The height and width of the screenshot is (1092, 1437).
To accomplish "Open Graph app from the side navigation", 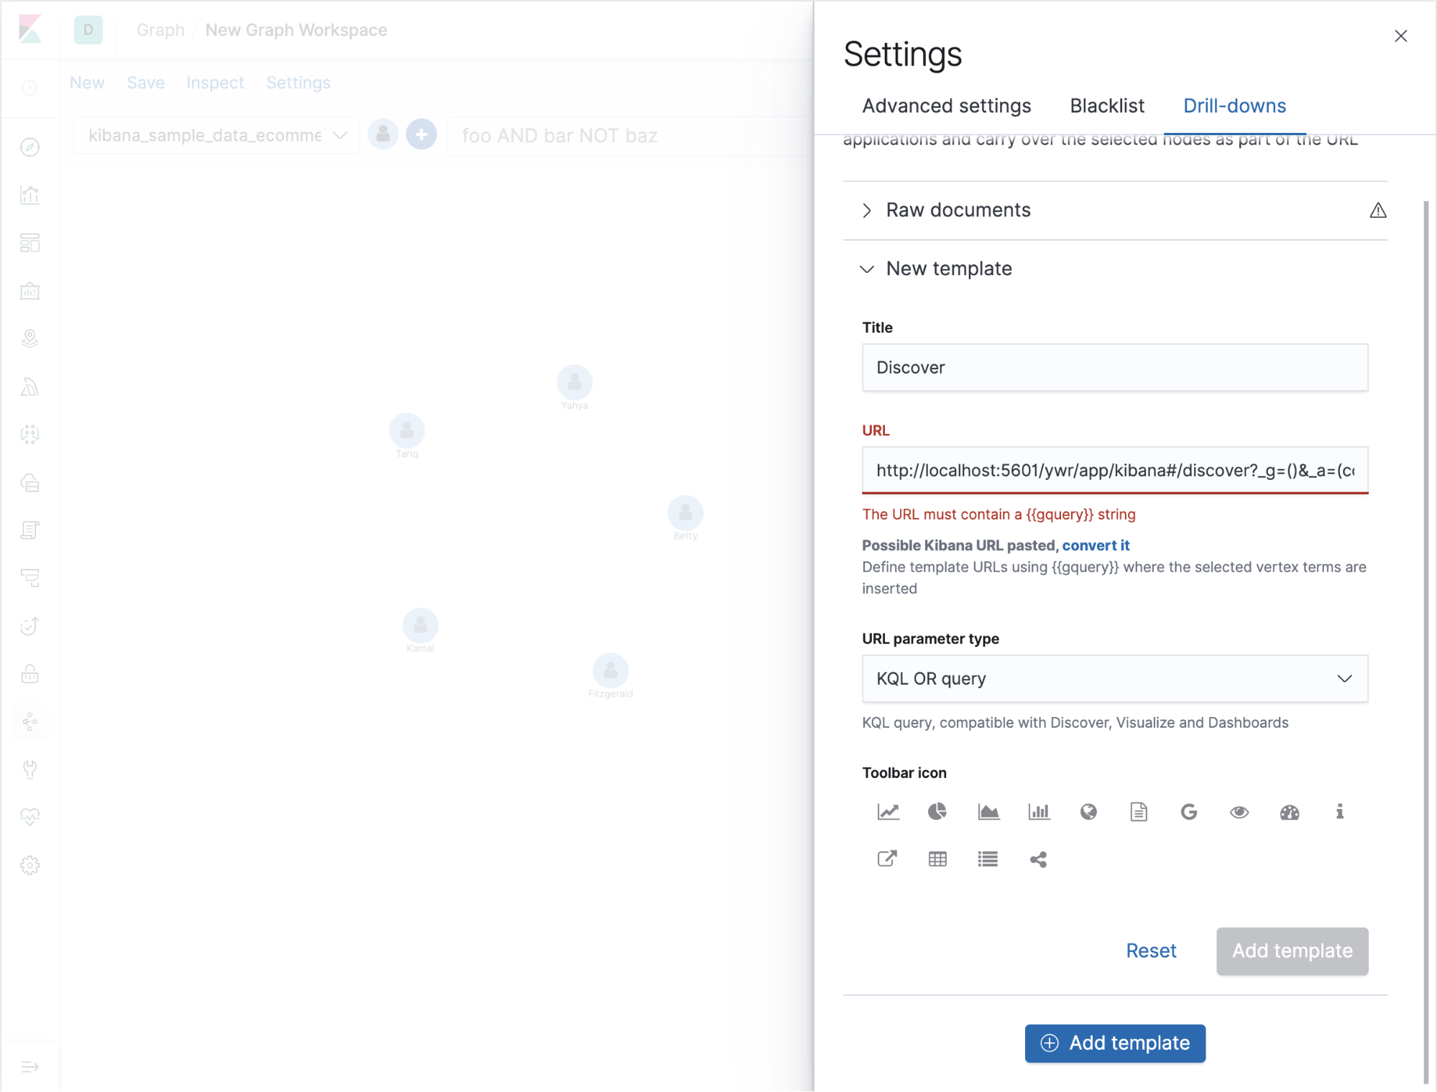I will click(x=29, y=721).
